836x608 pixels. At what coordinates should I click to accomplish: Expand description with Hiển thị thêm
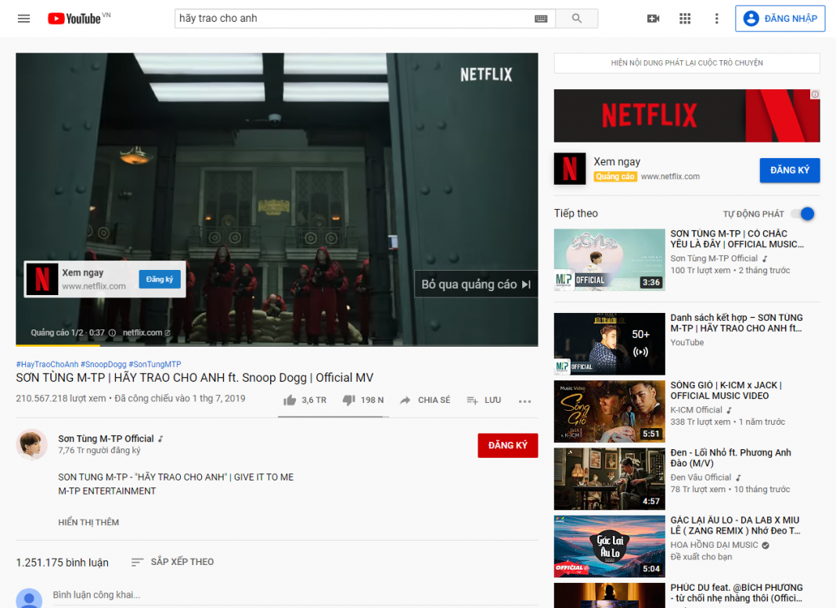pyautogui.click(x=88, y=522)
